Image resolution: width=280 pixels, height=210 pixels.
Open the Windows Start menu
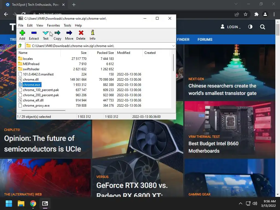[x=9, y=203]
